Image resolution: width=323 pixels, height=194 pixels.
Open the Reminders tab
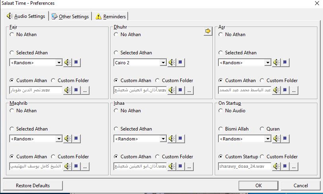(111, 16)
